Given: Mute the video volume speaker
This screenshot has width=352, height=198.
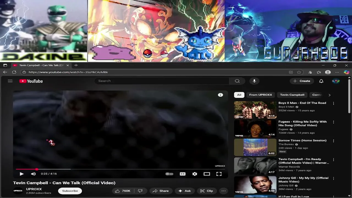Looking at the screenshot, I should coord(33,174).
